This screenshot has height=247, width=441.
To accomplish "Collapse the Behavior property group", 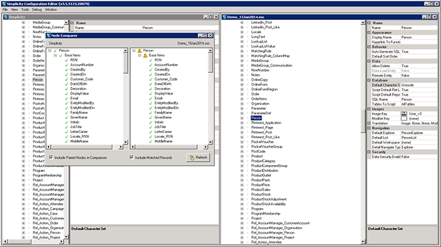I will point(369,47).
